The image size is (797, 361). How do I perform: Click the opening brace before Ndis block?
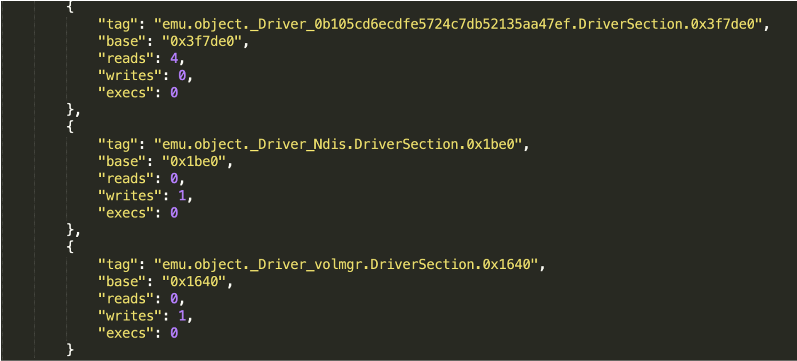pyautogui.click(x=70, y=126)
